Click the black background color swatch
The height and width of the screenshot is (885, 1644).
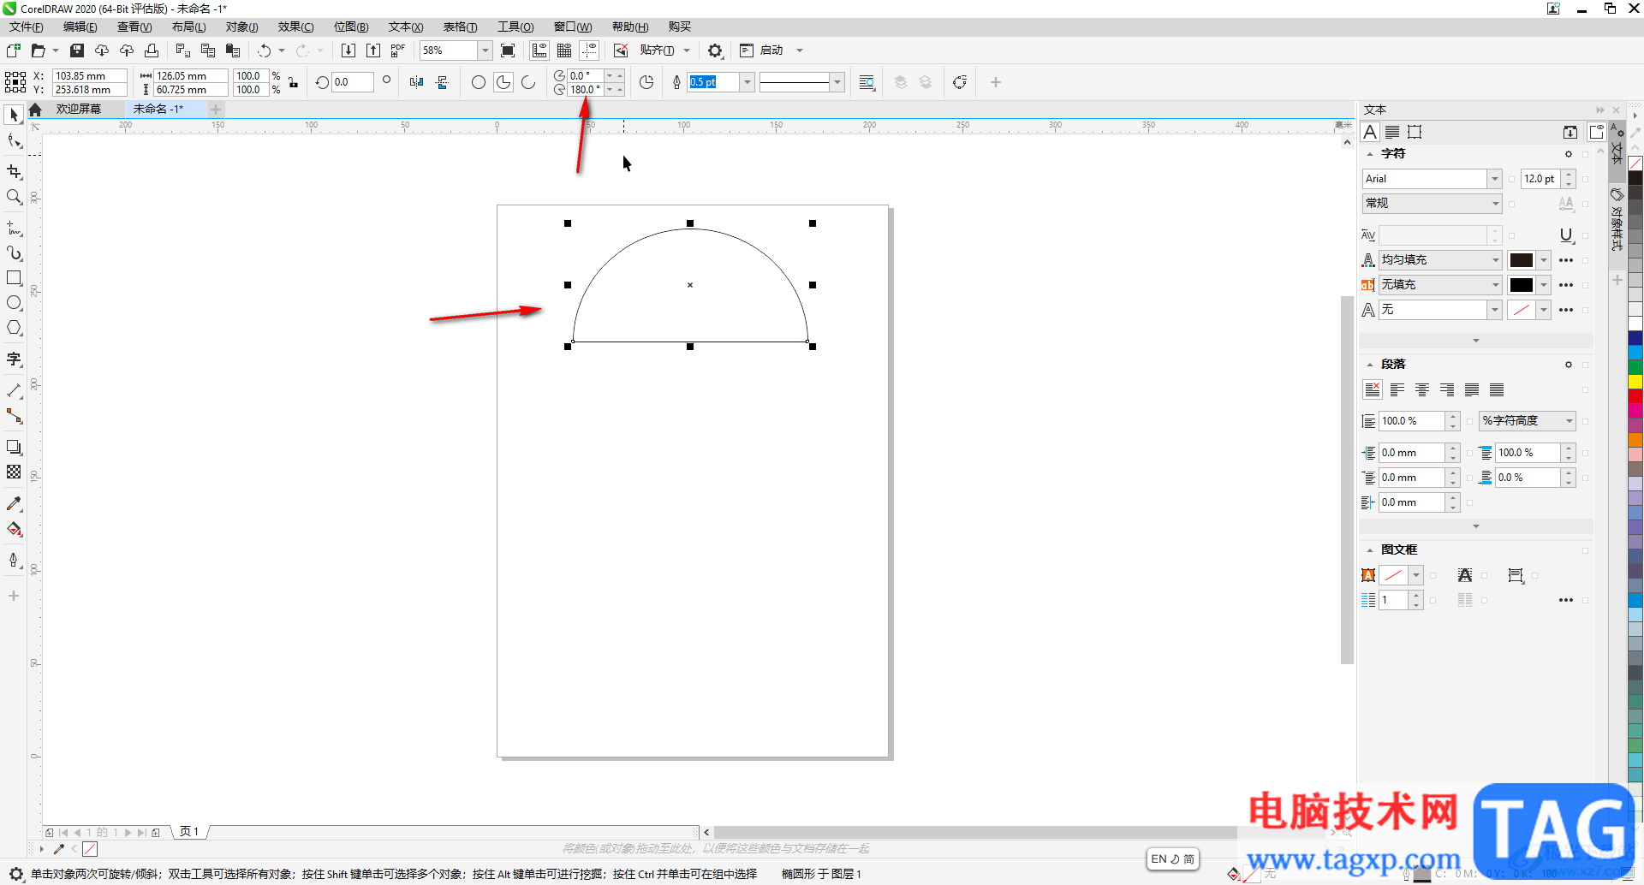click(1522, 285)
